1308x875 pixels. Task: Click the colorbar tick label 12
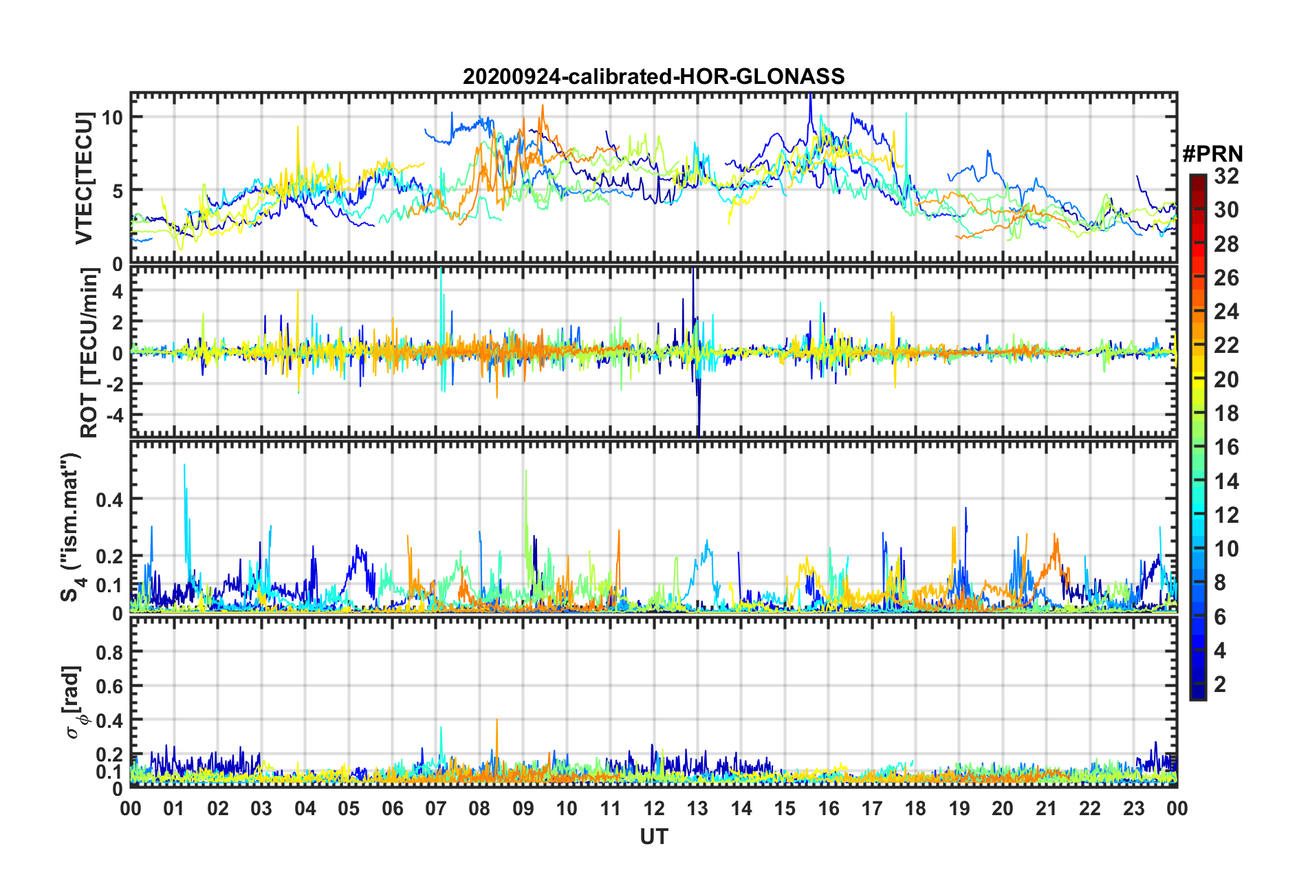1226,515
